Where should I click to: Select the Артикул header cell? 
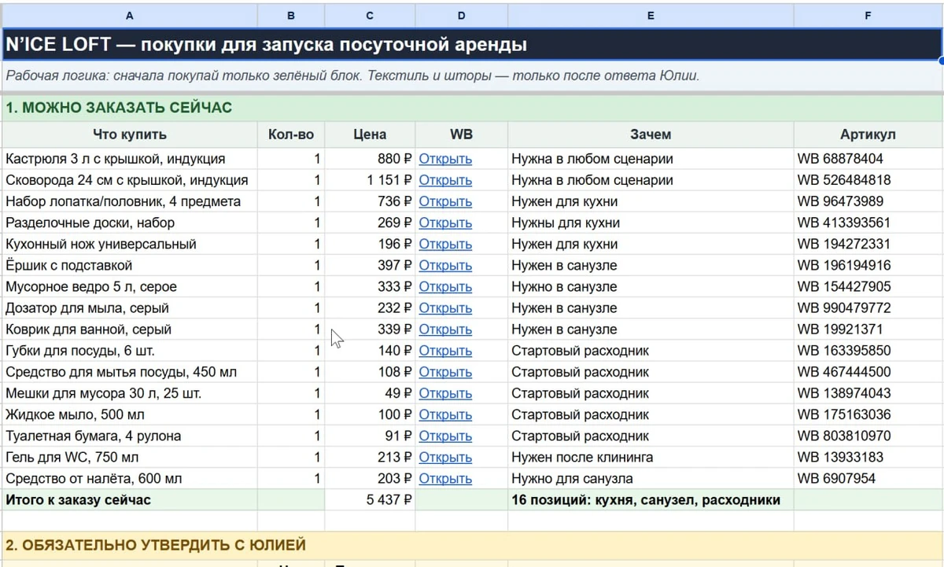868,134
